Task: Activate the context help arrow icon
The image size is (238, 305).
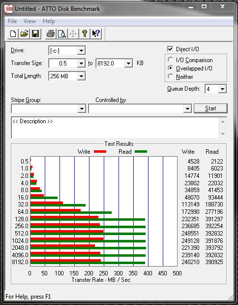Action: pos(96,34)
